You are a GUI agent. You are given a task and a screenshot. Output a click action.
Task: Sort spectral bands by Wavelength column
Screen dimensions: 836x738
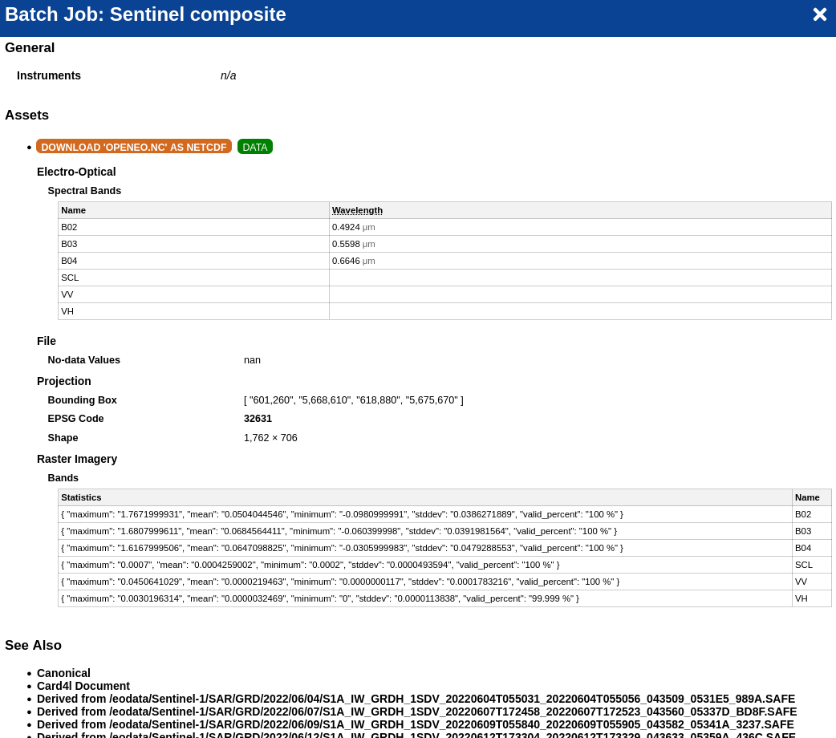357,210
